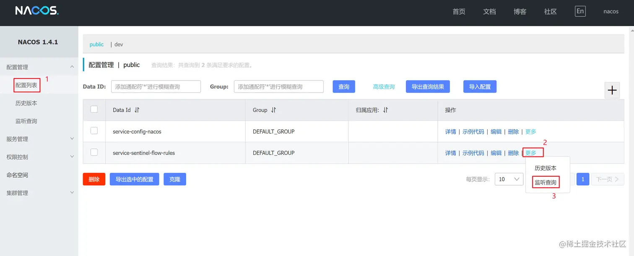Open 监听查询 in the sidebar
The image size is (634, 256).
click(x=26, y=121)
